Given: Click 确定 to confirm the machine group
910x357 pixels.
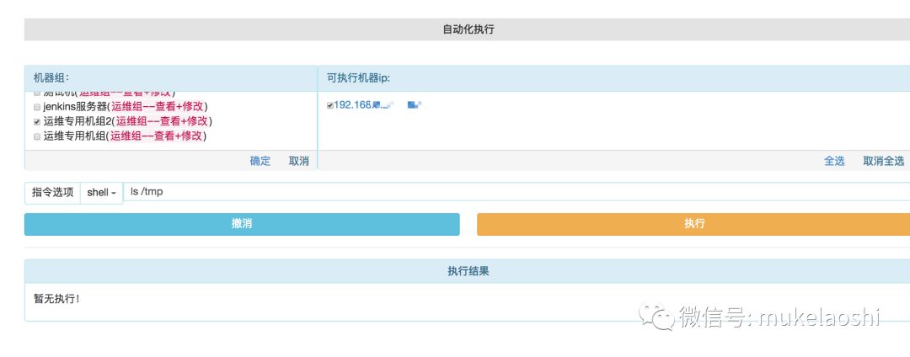Looking at the screenshot, I should (x=260, y=161).
